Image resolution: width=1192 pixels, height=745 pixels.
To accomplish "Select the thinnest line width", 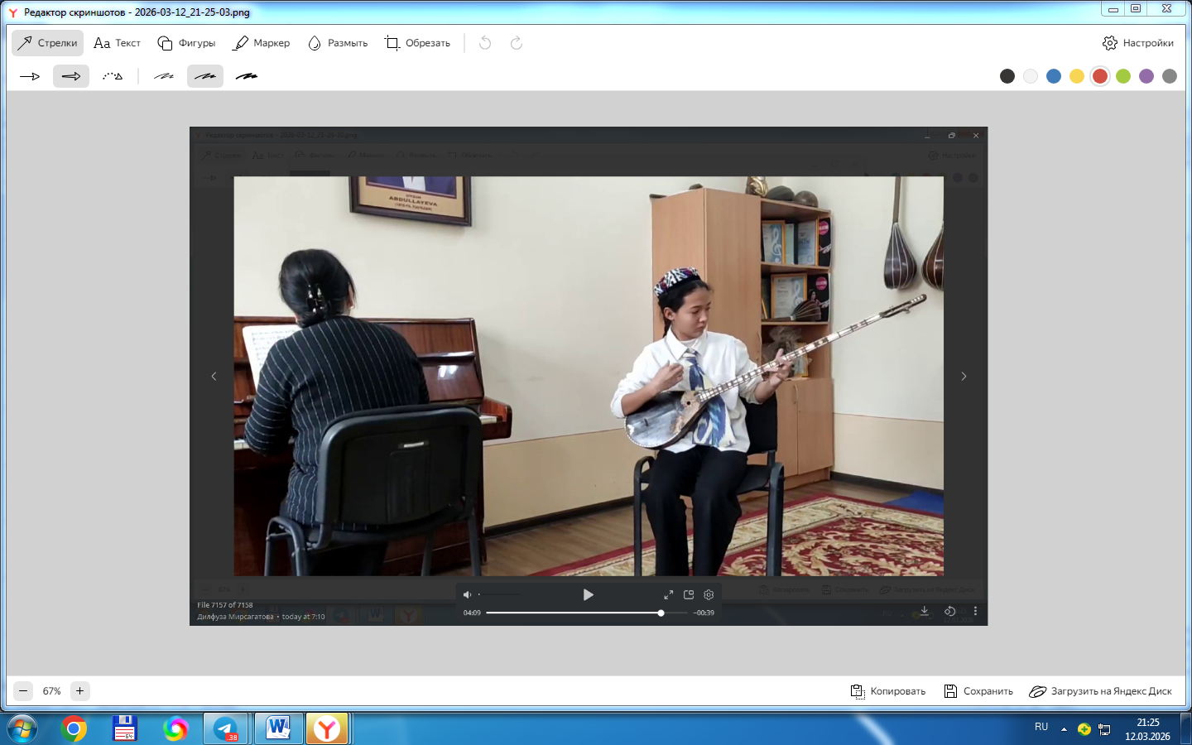I will 164,76.
